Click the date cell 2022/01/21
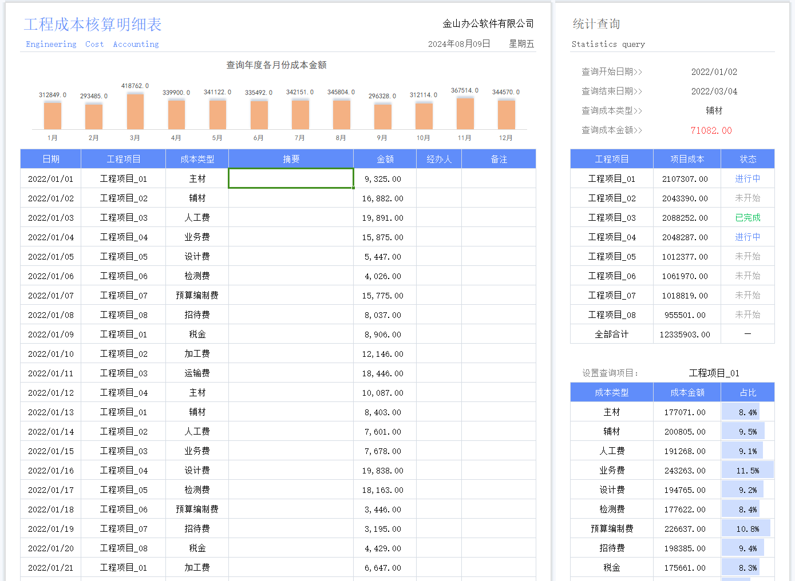The height and width of the screenshot is (581, 795). coord(51,567)
